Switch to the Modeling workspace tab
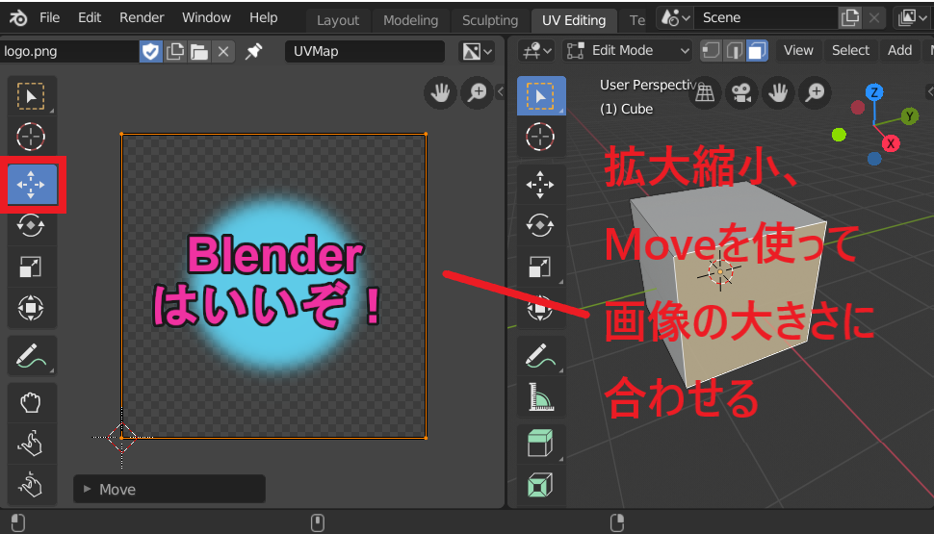 pos(410,20)
